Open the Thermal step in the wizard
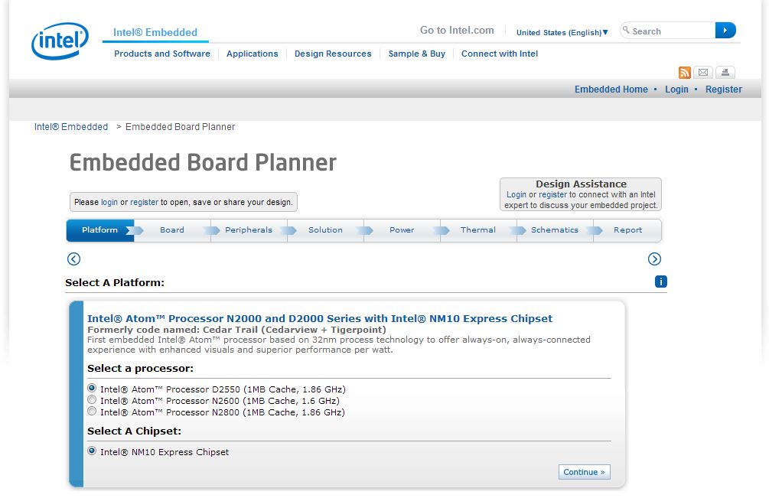This screenshot has height=498, width=769. pos(477,229)
